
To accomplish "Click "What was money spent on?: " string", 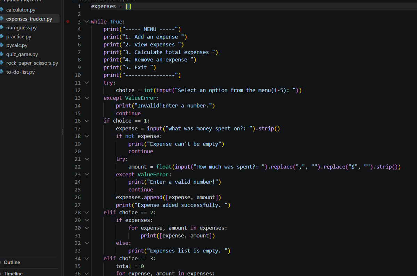I will point(209,128).
